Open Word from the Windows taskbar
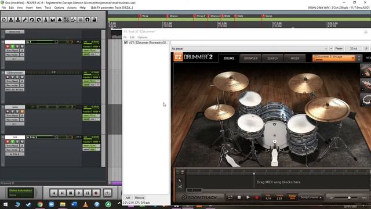 tap(74, 204)
